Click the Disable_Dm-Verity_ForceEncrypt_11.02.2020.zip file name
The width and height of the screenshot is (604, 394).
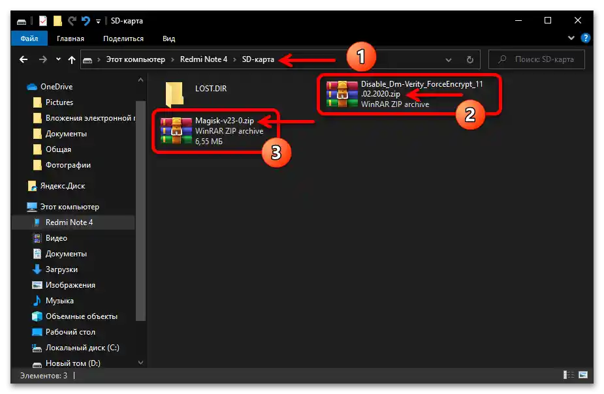pos(422,89)
